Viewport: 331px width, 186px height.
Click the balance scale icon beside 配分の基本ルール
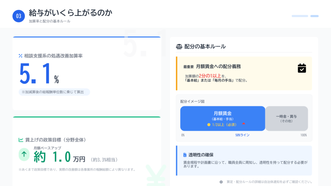(x=179, y=46)
